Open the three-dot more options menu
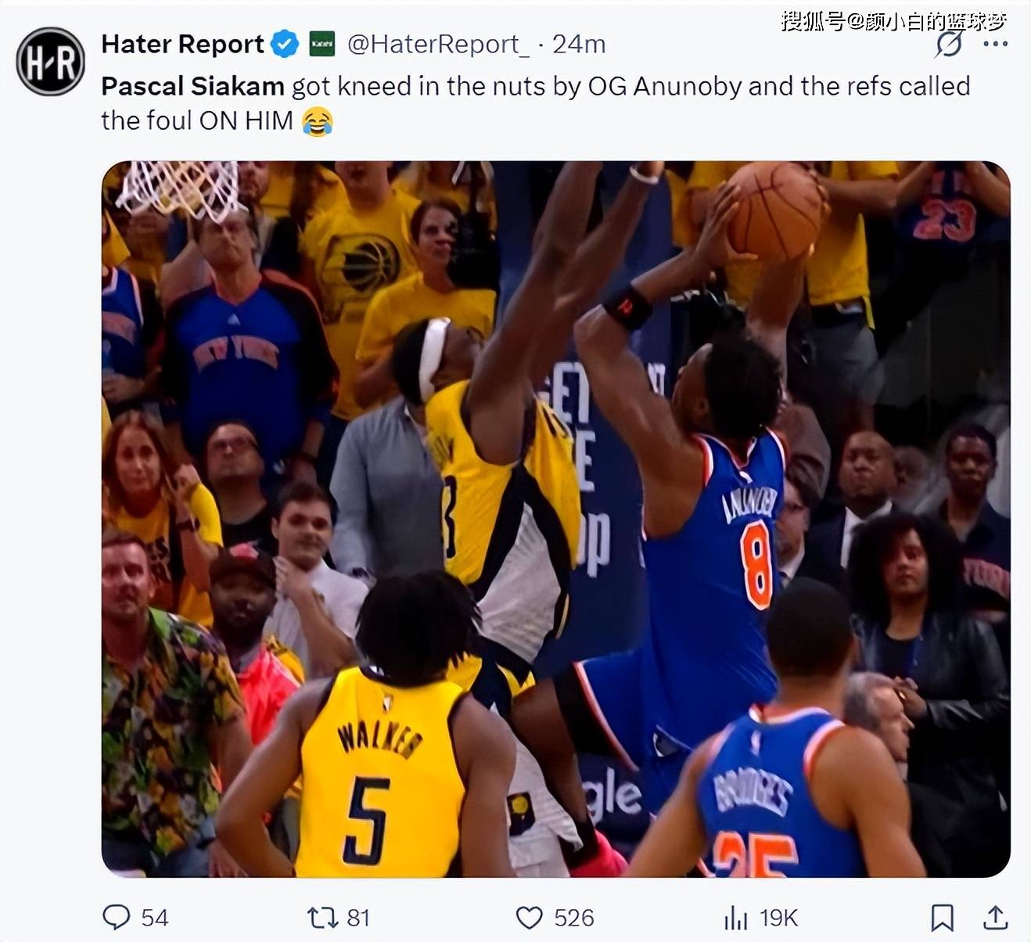The height and width of the screenshot is (942, 1031). (x=995, y=44)
